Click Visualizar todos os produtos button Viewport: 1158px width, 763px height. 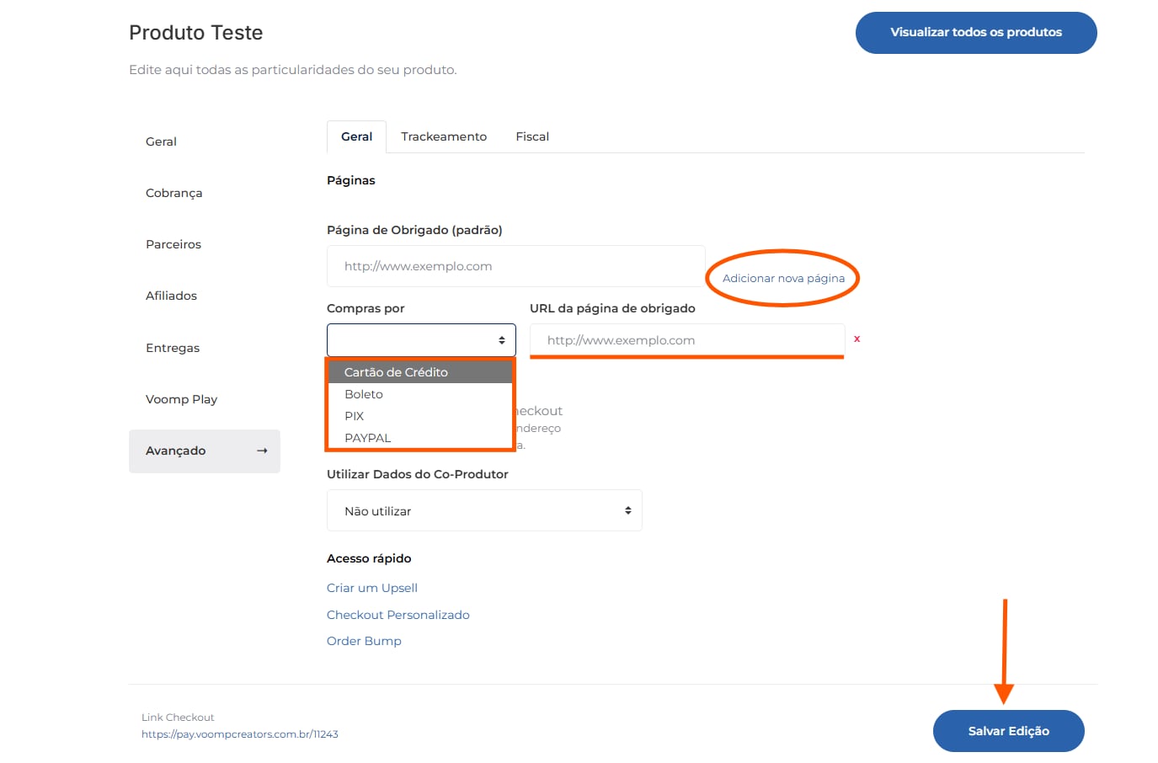coord(976,33)
